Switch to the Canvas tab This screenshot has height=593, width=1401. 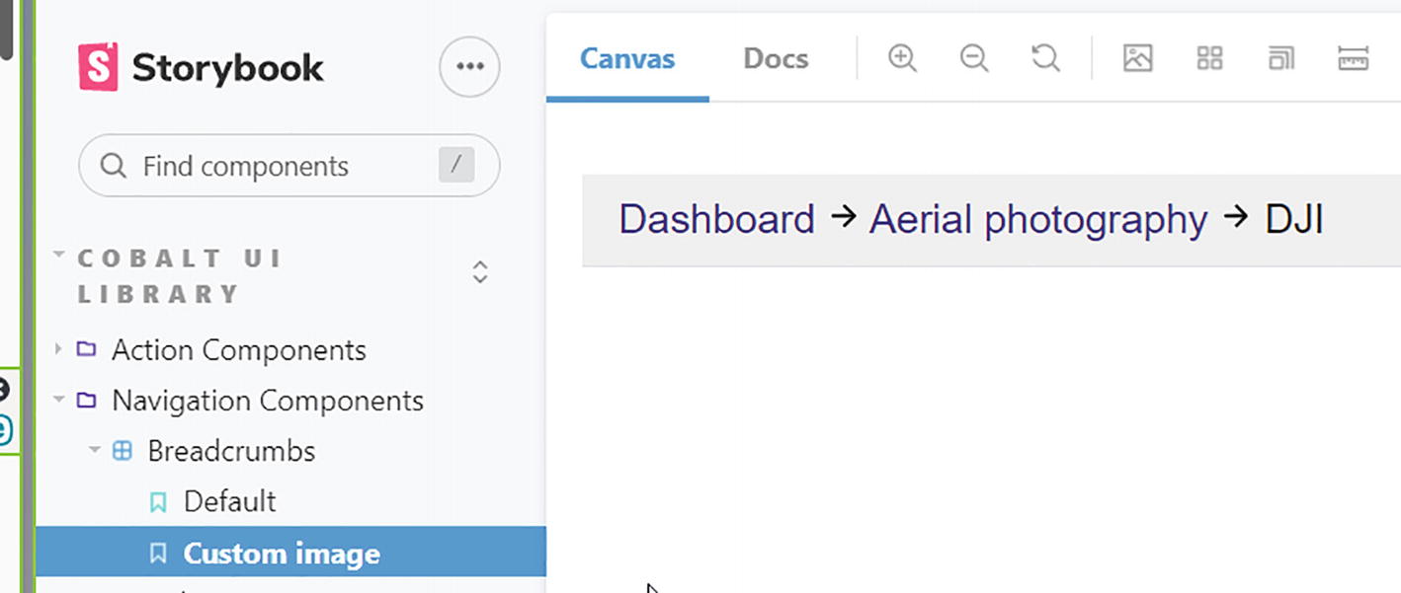tap(627, 58)
